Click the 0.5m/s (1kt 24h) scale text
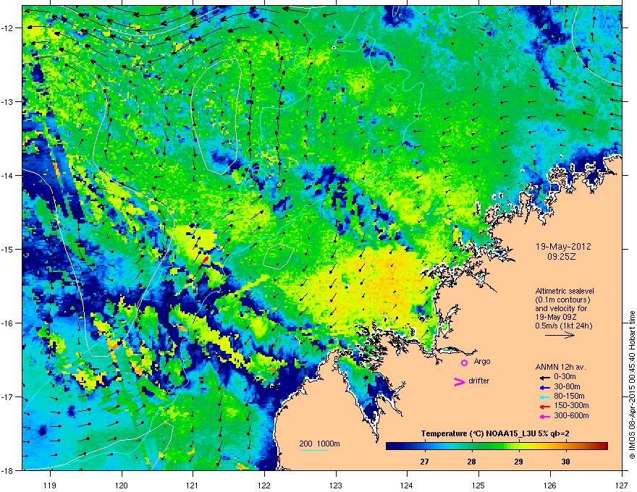Image resolution: width=637 pixels, height=492 pixels. [x=563, y=326]
